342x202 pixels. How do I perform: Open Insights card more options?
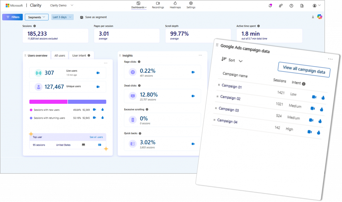pos(200,55)
